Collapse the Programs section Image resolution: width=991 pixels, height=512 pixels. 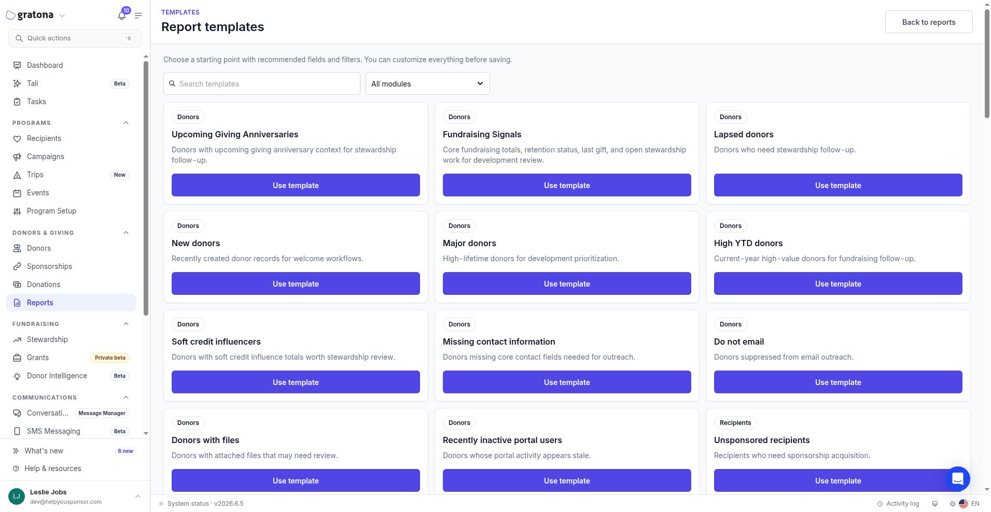coord(126,123)
